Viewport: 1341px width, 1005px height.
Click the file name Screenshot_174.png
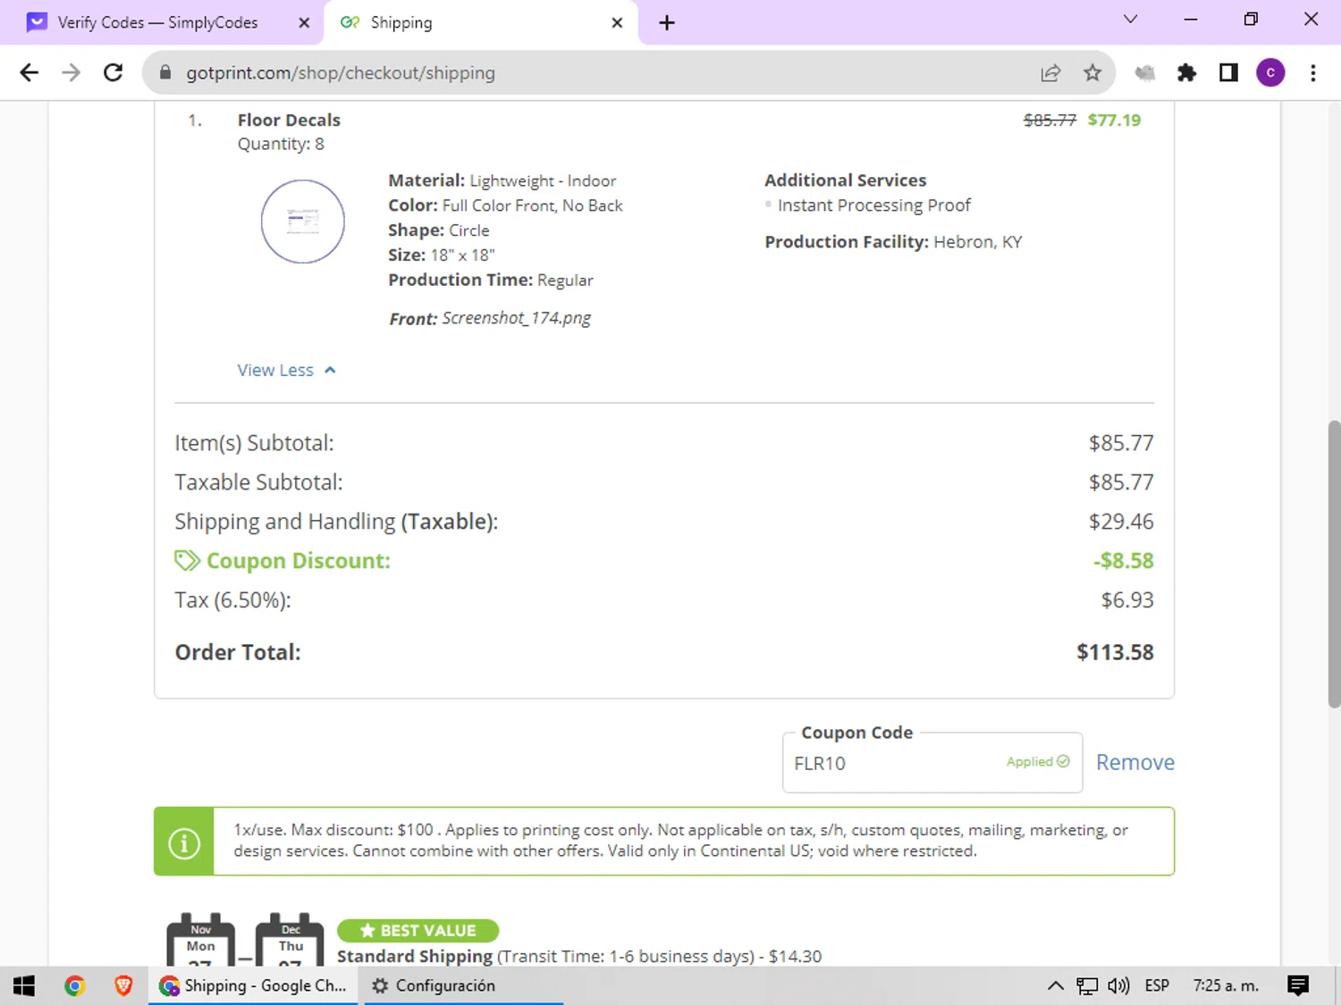tap(516, 318)
